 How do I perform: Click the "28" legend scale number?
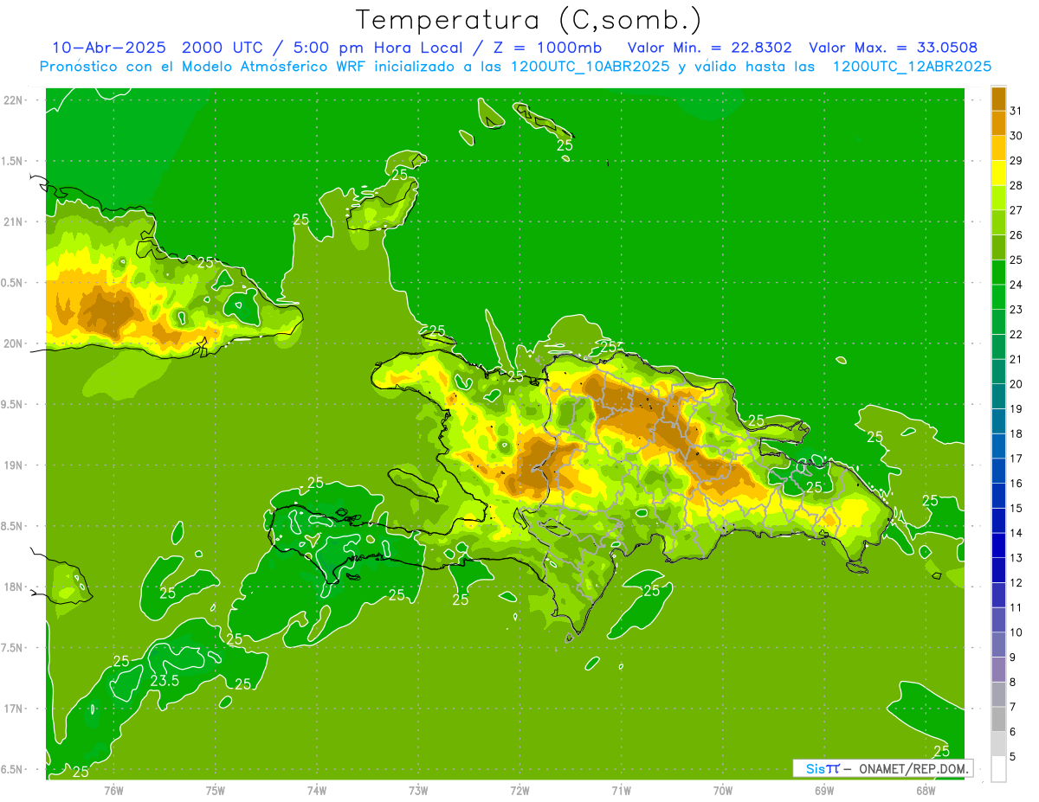(1016, 185)
